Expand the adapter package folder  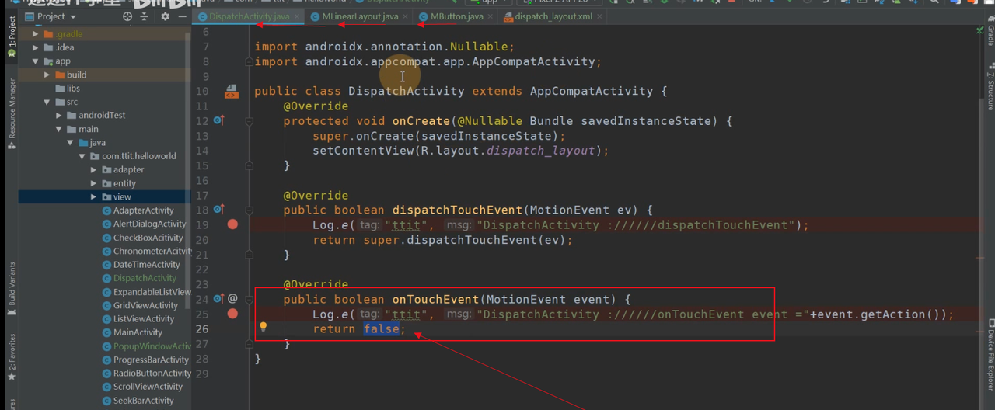94,169
